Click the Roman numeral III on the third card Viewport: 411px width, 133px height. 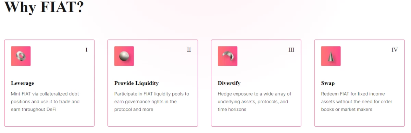point(291,50)
